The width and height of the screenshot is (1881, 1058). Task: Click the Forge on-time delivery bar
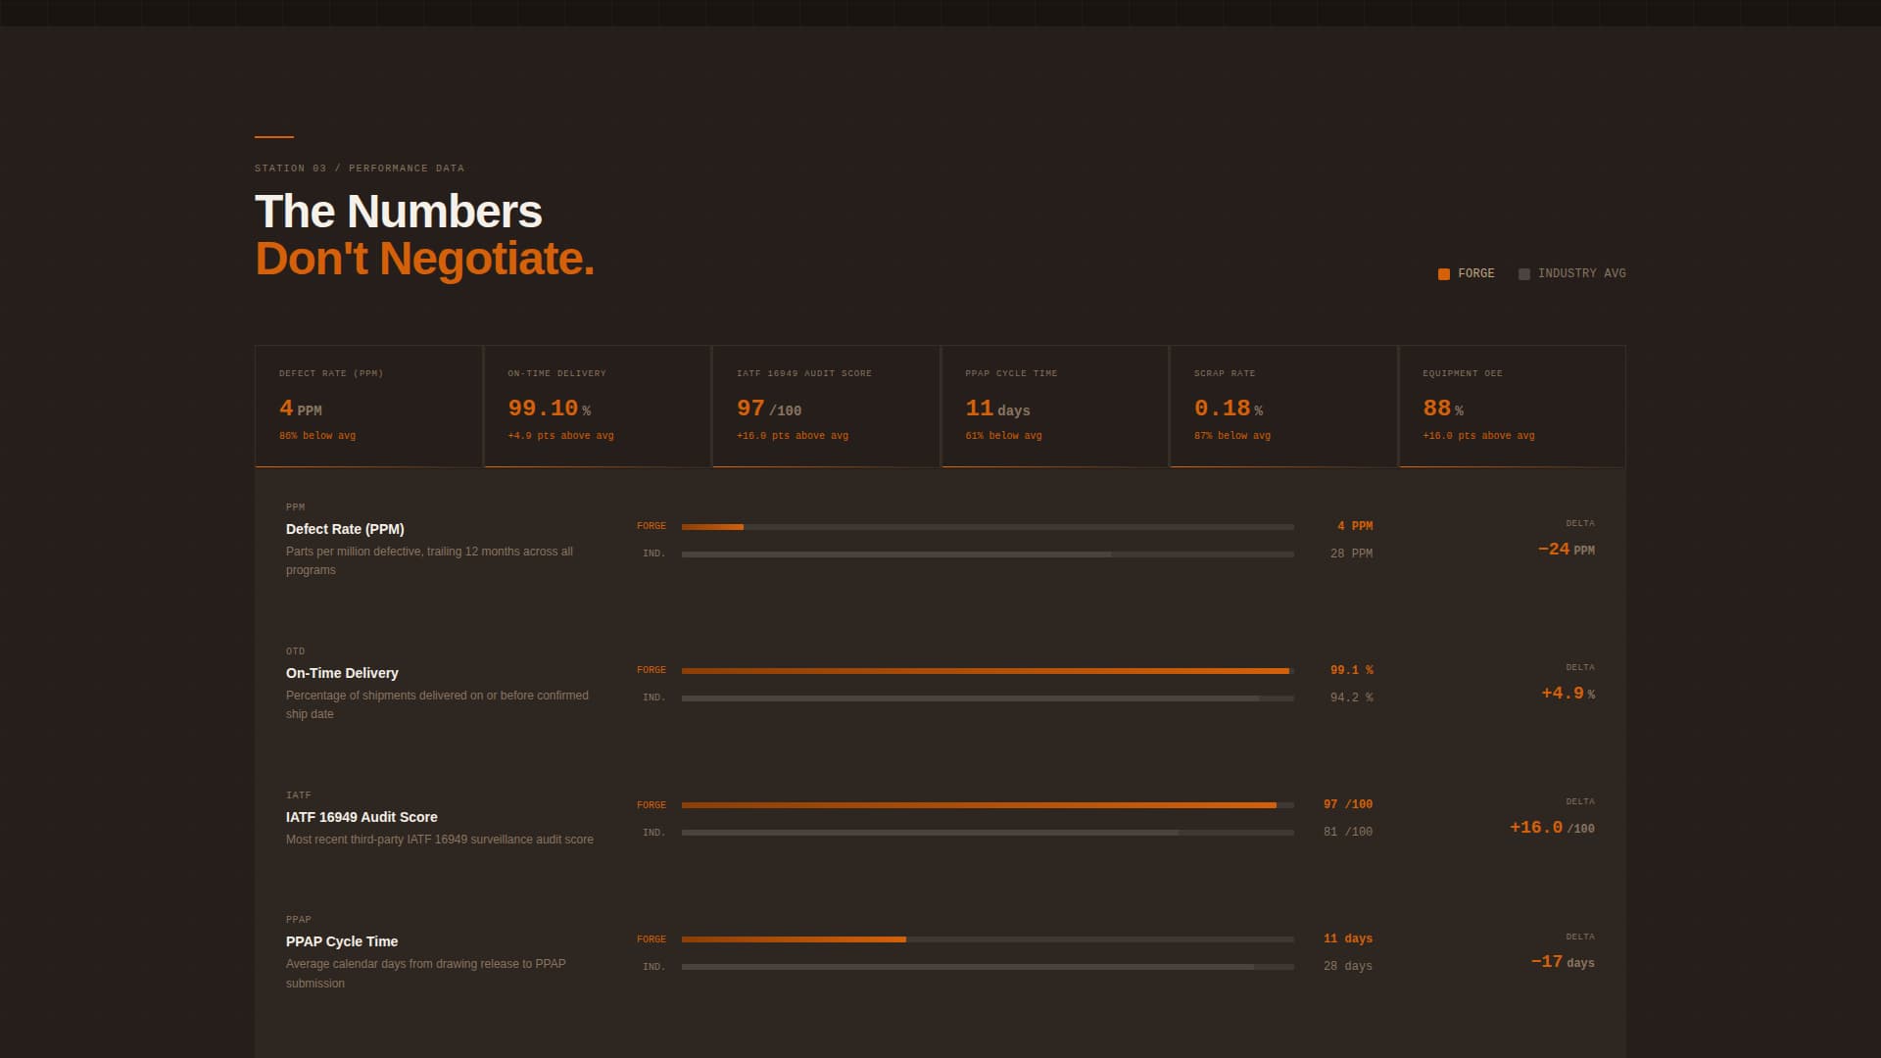coord(988,671)
